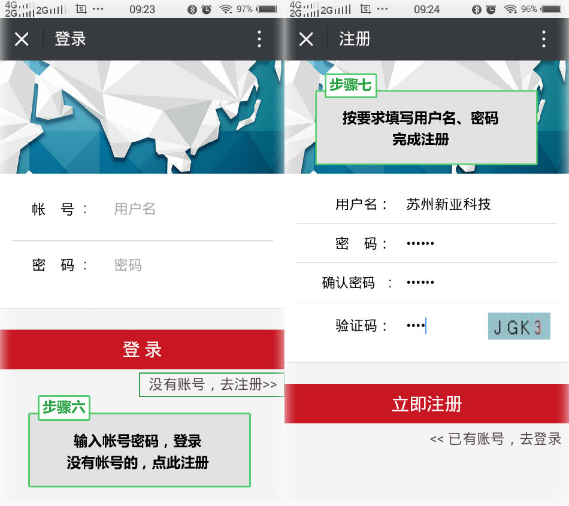This screenshot has width=569, height=506.
Task: Tap the Wi-Fi icon in the right status bar
Action: [510, 10]
